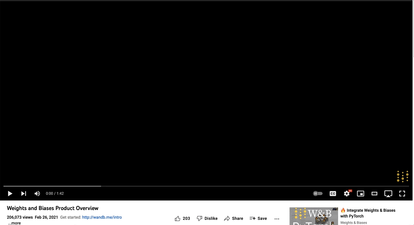414x225 pixels.
Task: Expand the description with ...more
Action: click(14, 223)
